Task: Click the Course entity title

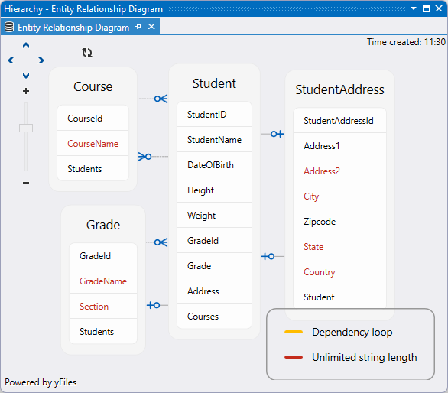Action: click(x=93, y=86)
